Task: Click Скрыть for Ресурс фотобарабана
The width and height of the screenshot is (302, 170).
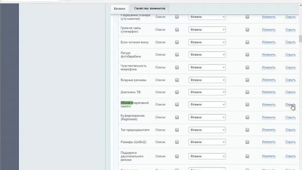Action: [291, 55]
